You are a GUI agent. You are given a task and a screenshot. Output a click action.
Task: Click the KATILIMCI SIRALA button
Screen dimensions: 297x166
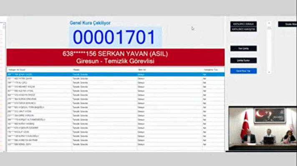click(x=243, y=24)
